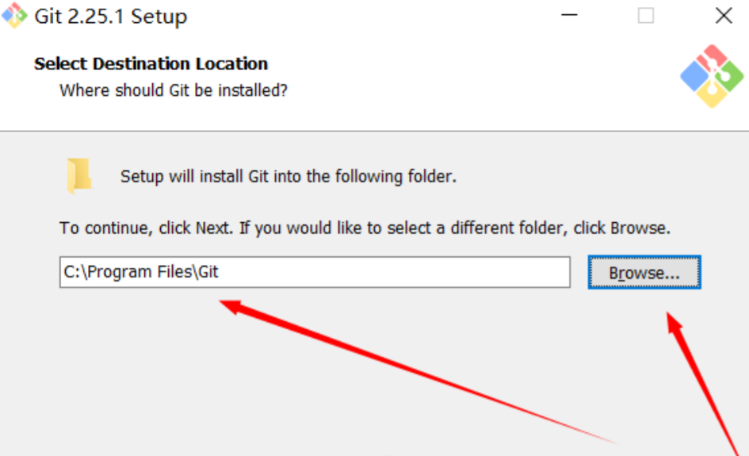Image resolution: width=749 pixels, height=456 pixels.
Task: Close the Git Setup wizard
Action: pyautogui.click(x=723, y=16)
